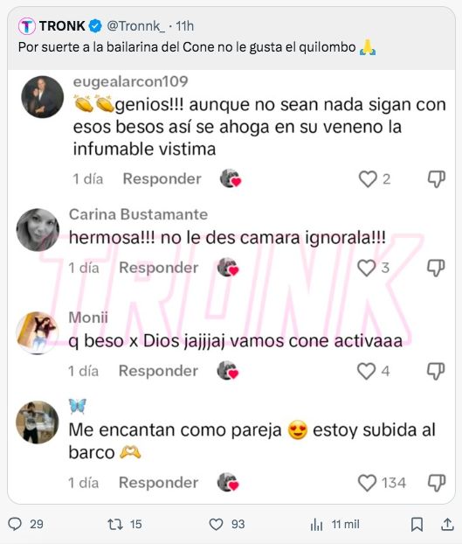The width and height of the screenshot is (462, 544).
Task: Open TRONK profile avatar logo
Action: 27,26
